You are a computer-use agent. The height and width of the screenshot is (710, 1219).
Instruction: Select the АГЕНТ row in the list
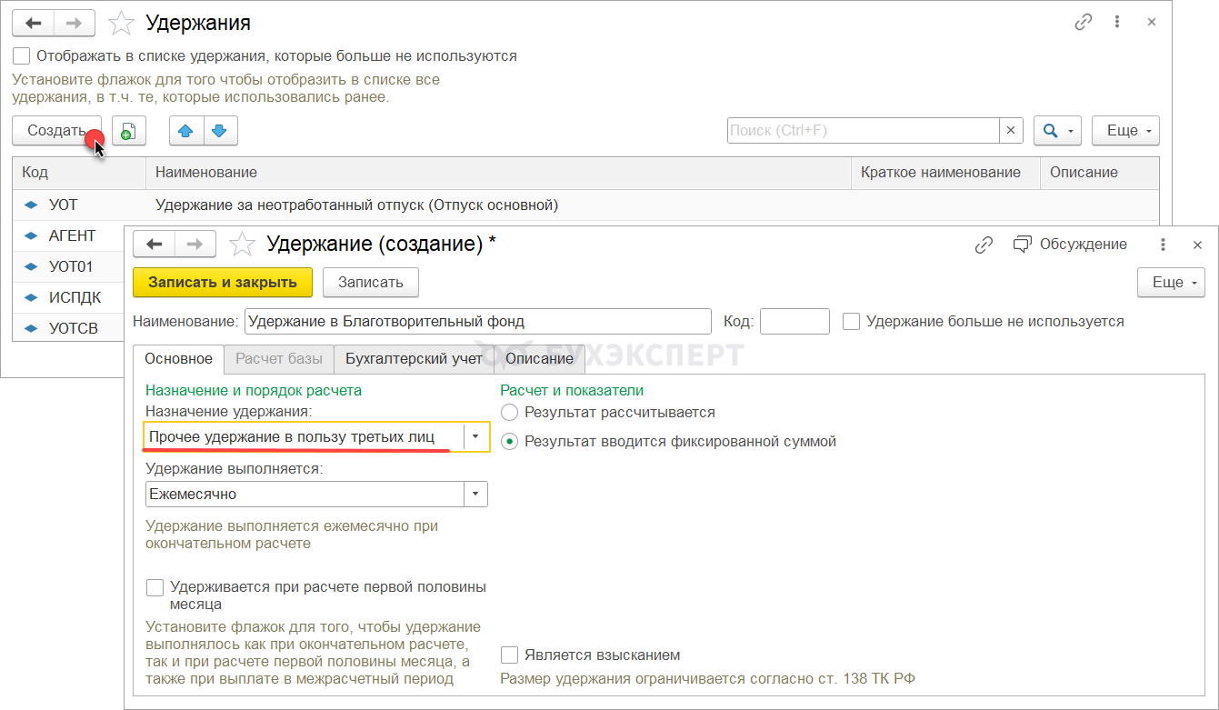click(x=68, y=236)
